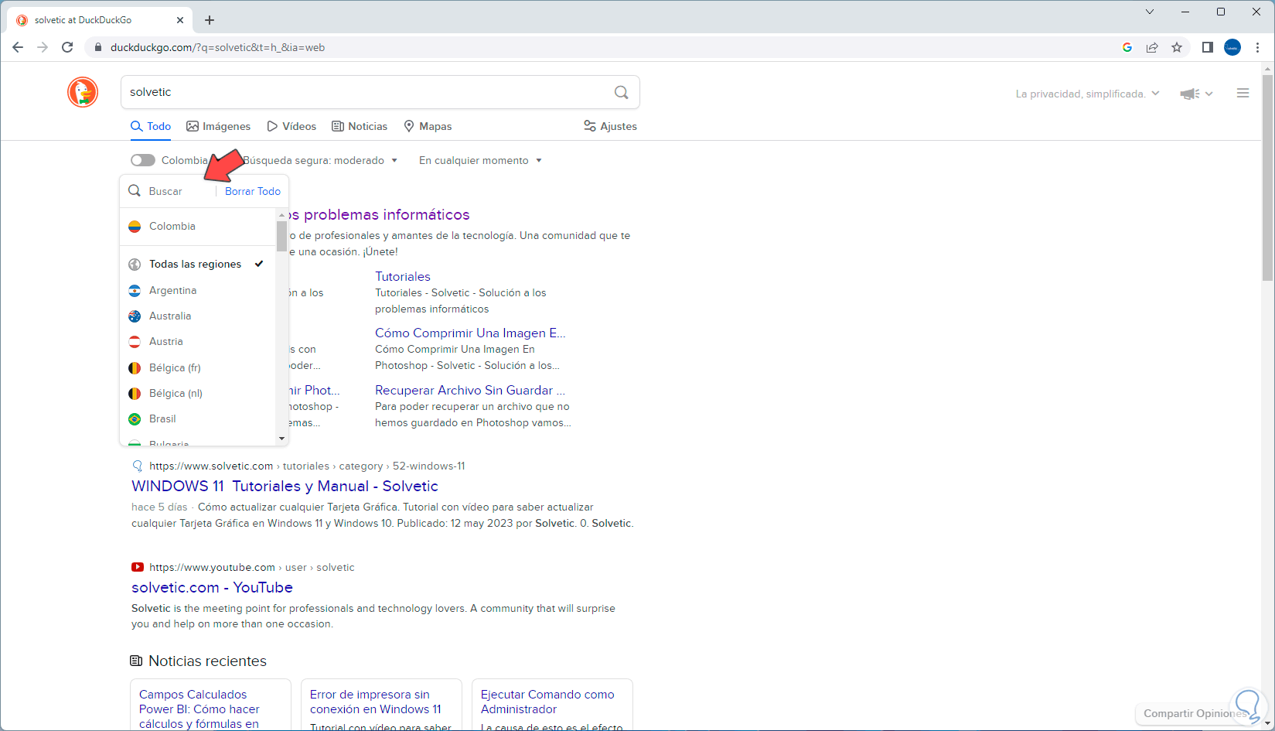Viewport: 1275px width, 731px height.
Task: Choose Brasil region
Action: [199, 419]
